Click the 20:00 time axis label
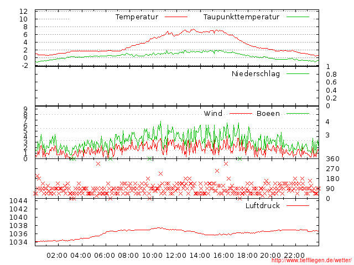Viewport: 354px width, 265px height. click(270, 256)
